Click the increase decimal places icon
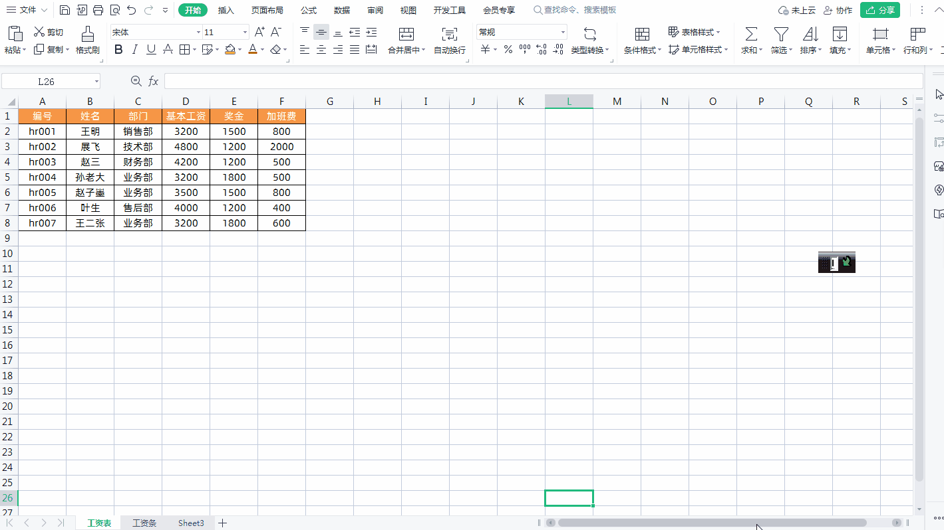 click(x=542, y=49)
